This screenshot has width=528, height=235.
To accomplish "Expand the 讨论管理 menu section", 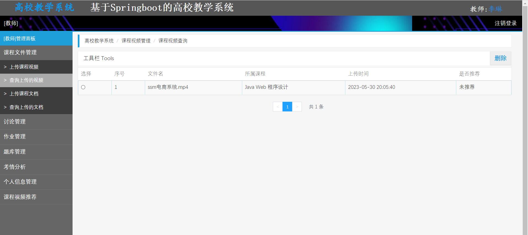I will click(x=36, y=122).
